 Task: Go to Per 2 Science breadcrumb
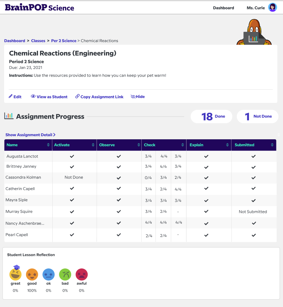[64, 41]
